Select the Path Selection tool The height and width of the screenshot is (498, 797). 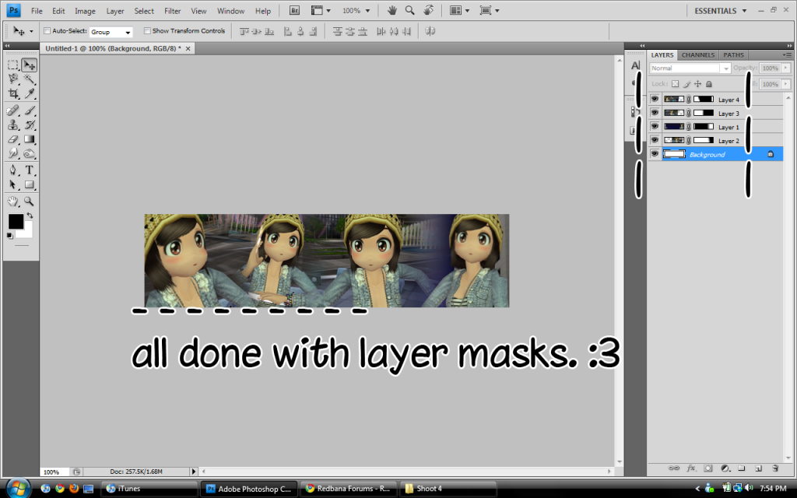point(13,184)
